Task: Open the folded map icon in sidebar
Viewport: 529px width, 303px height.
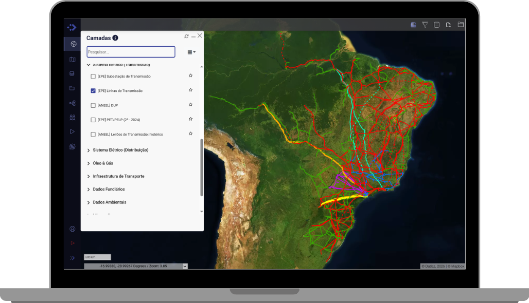Action: click(x=72, y=60)
